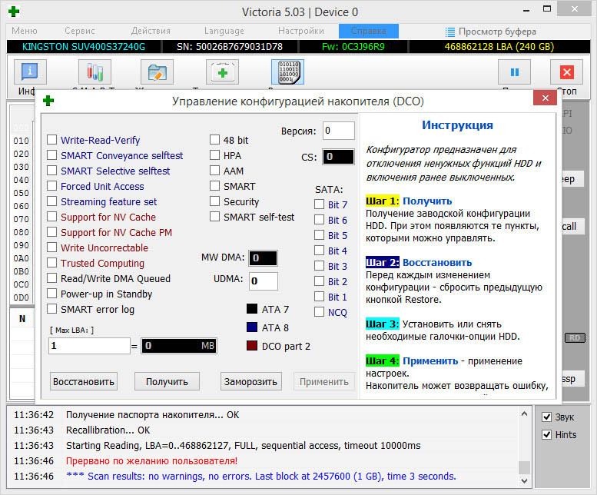Check the Security option
This screenshot has width=597, height=495.
[x=214, y=201]
